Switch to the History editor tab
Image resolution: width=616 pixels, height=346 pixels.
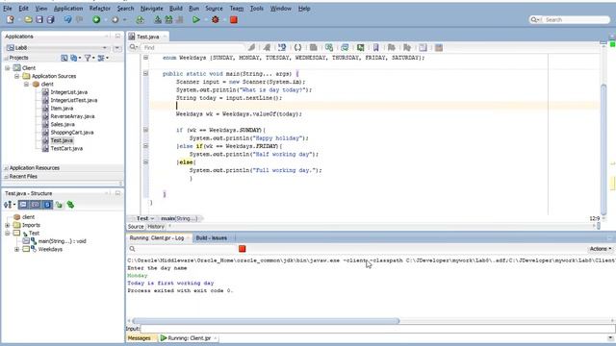[x=156, y=227]
